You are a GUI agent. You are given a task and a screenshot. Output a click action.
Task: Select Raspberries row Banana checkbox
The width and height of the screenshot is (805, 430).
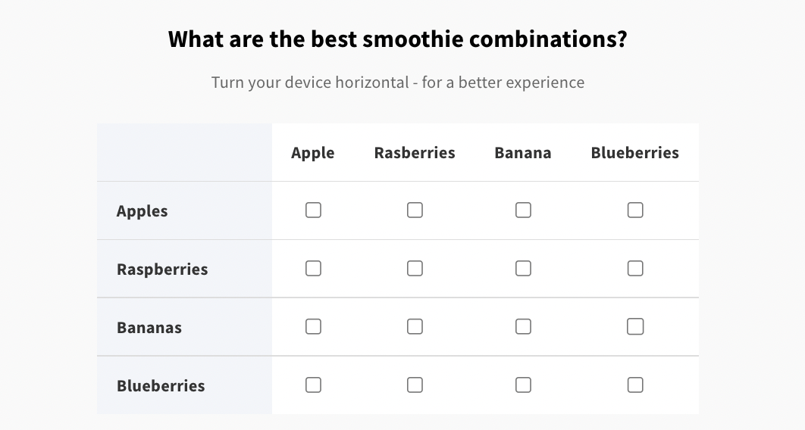coord(523,268)
